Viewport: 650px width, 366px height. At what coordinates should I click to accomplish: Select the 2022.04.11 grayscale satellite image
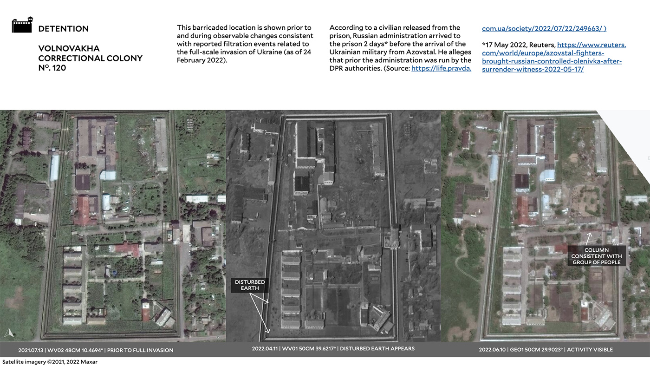(333, 226)
